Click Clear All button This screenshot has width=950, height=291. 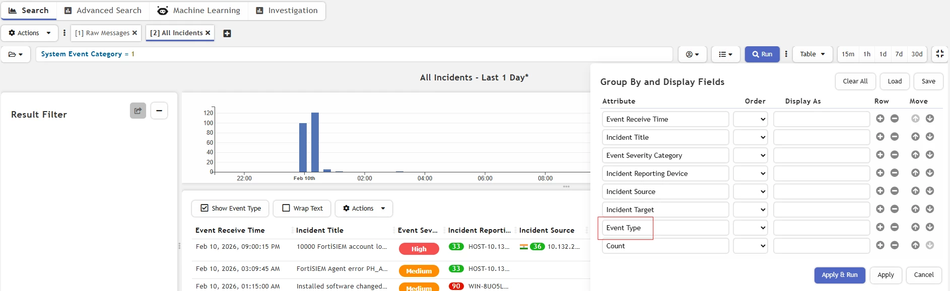point(855,81)
